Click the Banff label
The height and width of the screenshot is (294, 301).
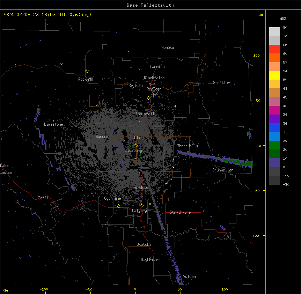(43, 198)
